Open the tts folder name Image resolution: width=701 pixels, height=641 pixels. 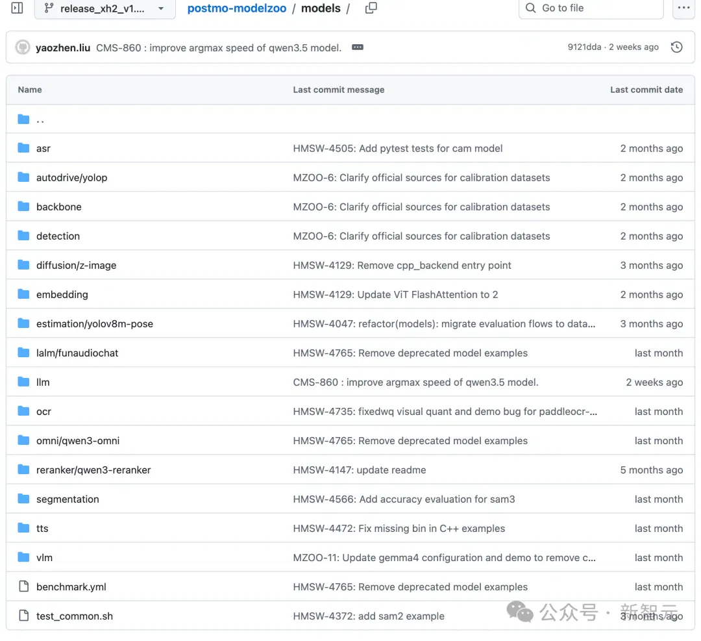42,528
